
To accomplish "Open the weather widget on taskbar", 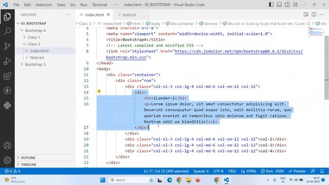I will click(x=15, y=180).
